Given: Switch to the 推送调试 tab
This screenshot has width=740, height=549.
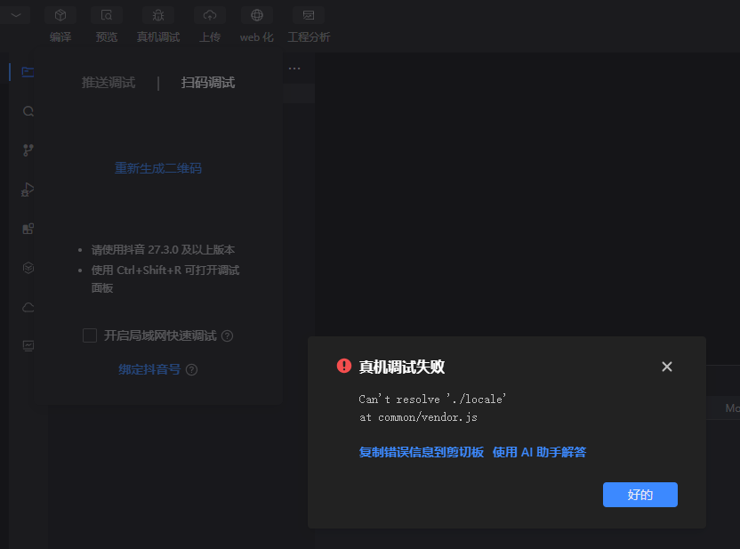Looking at the screenshot, I should click(109, 83).
